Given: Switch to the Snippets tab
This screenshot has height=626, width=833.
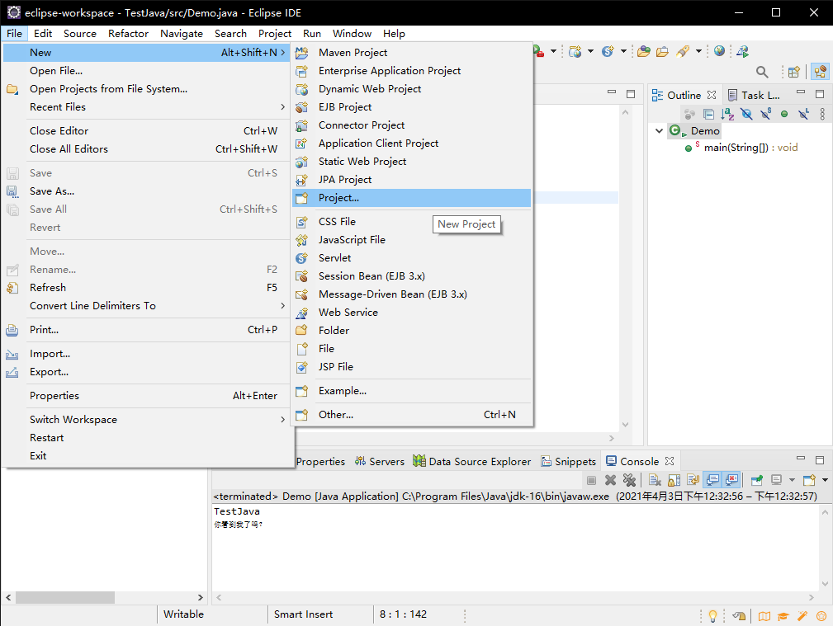Looking at the screenshot, I should point(569,461).
